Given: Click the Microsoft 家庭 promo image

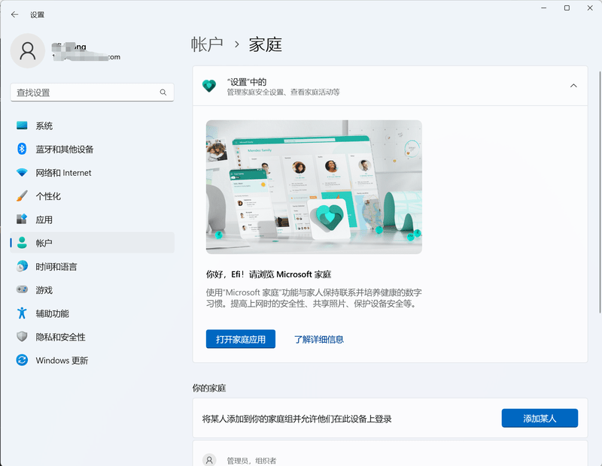Looking at the screenshot, I should (314, 187).
